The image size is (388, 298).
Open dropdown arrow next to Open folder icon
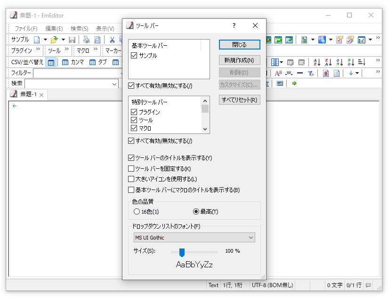pyautogui.click(x=63, y=40)
